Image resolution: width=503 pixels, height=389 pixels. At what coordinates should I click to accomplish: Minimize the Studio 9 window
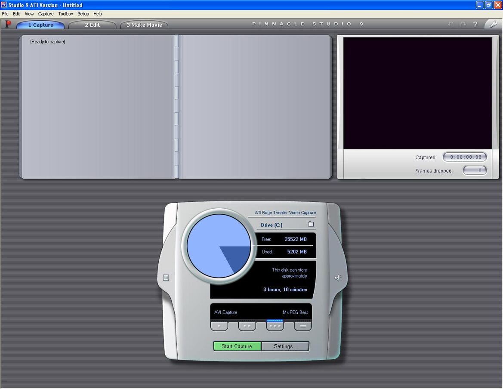click(x=480, y=5)
